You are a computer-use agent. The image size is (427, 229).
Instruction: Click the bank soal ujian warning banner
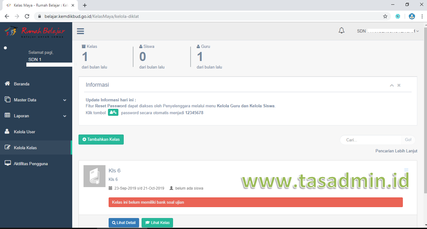(x=256, y=202)
